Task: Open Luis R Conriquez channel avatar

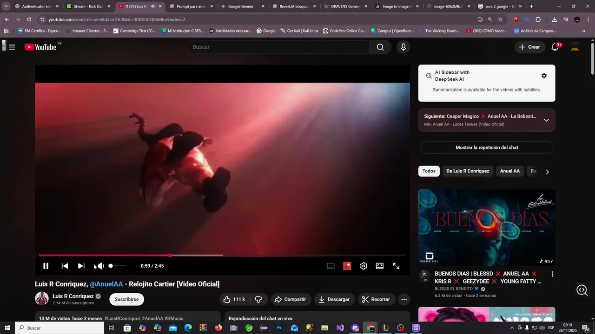Action: point(42,299)
